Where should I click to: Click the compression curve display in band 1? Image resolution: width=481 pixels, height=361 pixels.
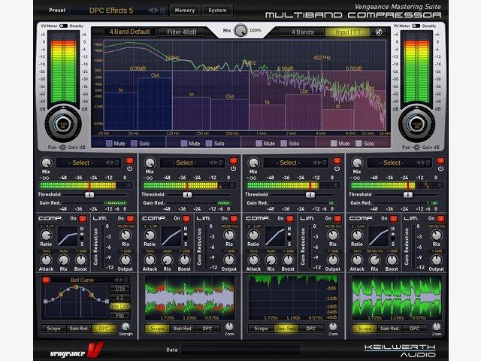68,236
